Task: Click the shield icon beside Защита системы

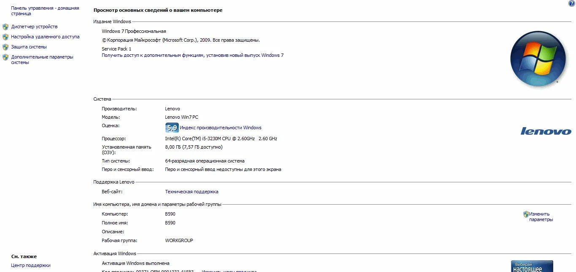Action: [x=5, y=47]
